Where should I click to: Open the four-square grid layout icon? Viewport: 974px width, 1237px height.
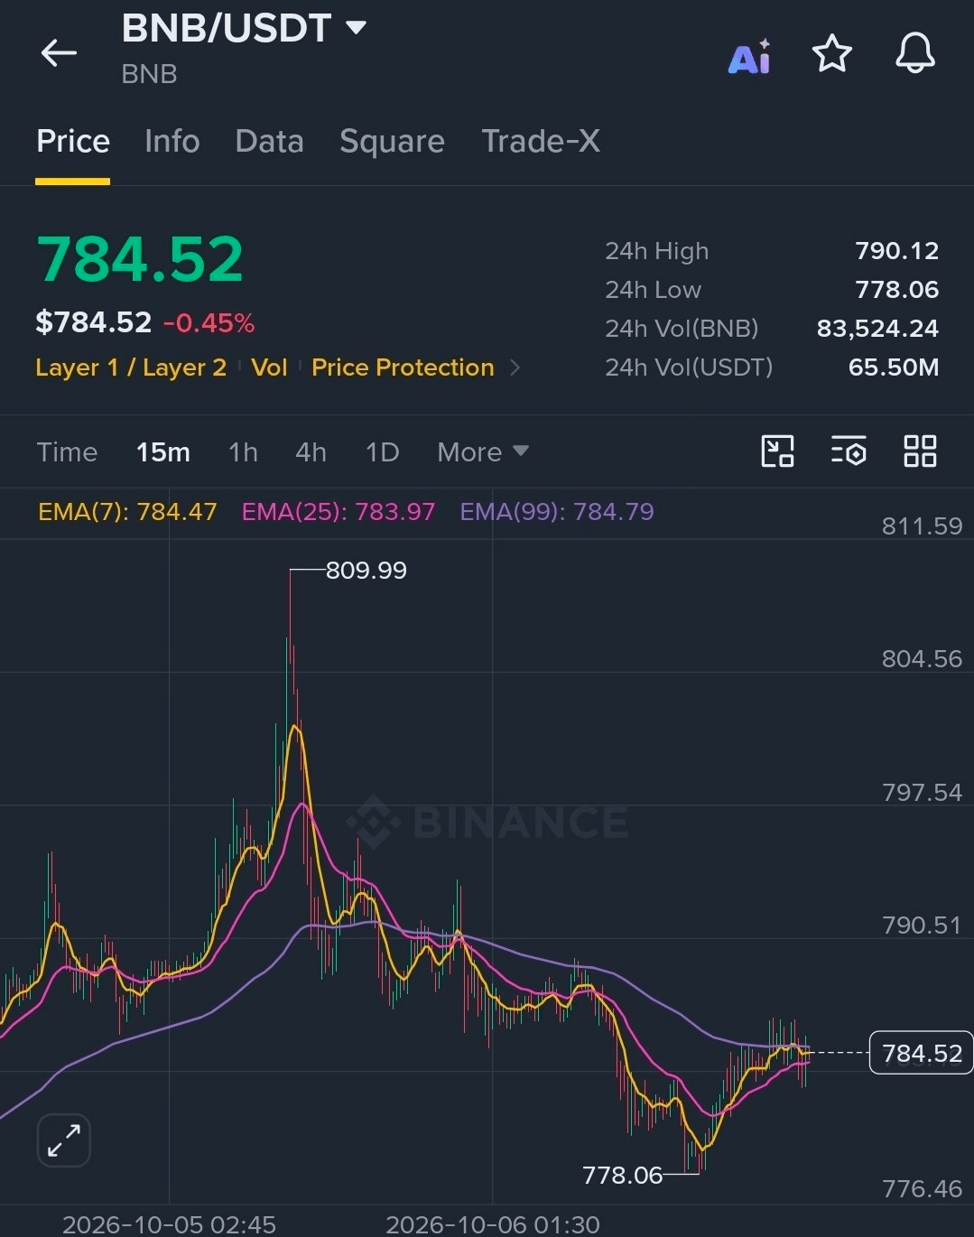(920, 451)
